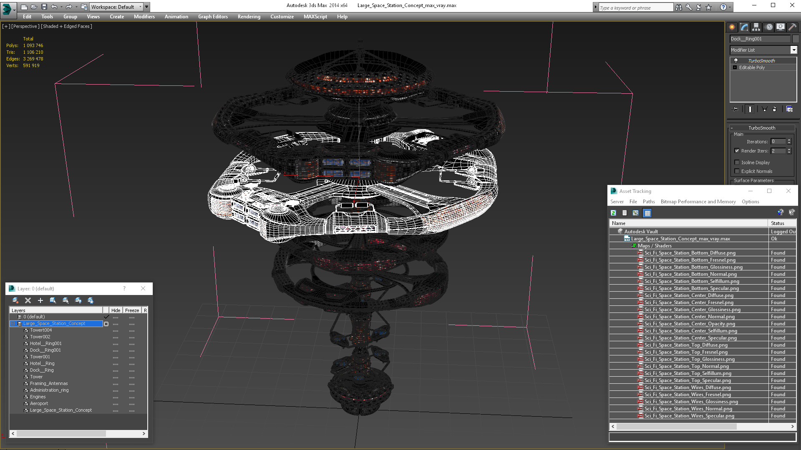
Task: Expand Editable Poly in modifier stack
Action: click(735, 67)
